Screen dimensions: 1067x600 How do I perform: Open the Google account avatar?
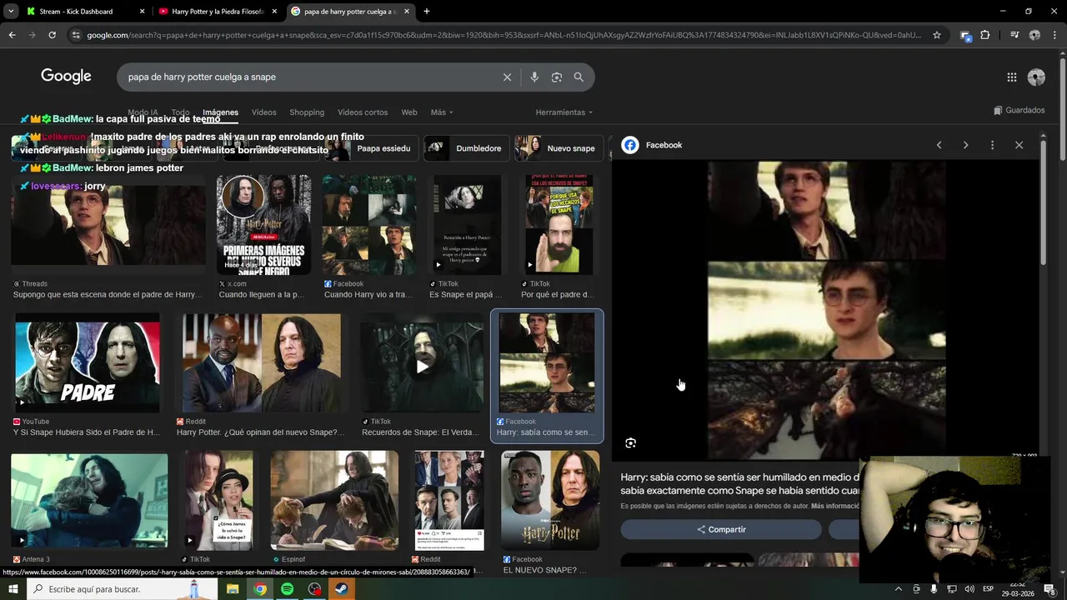[1036, 77]
